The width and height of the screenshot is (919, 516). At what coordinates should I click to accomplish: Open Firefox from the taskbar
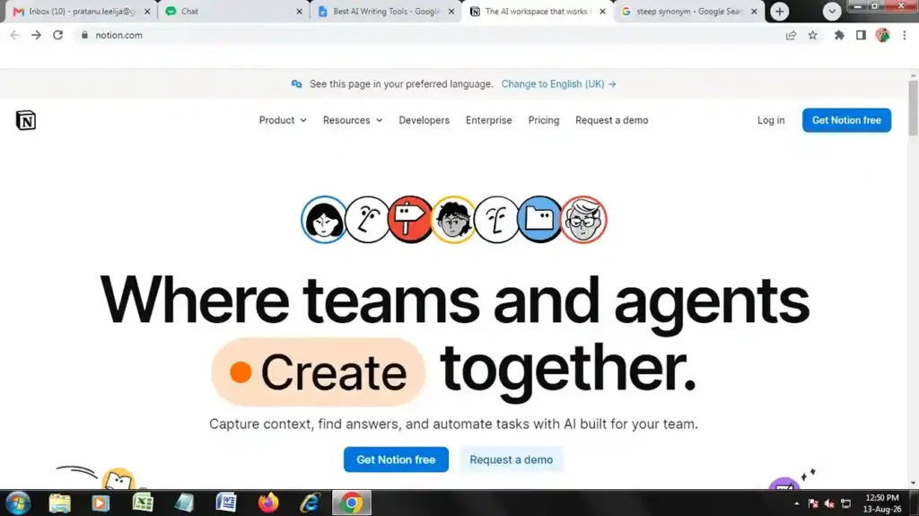point(267,503)
